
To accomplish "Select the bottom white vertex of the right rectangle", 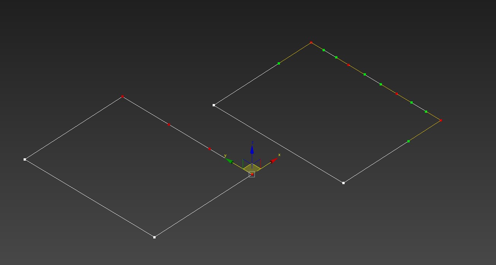I will click(343, 183).
